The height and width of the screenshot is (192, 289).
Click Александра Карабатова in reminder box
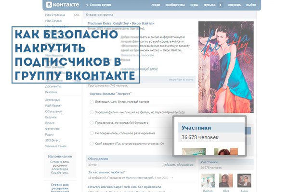60,171
